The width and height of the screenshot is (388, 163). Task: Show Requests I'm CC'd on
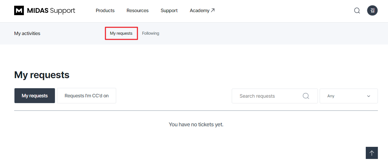87,96
